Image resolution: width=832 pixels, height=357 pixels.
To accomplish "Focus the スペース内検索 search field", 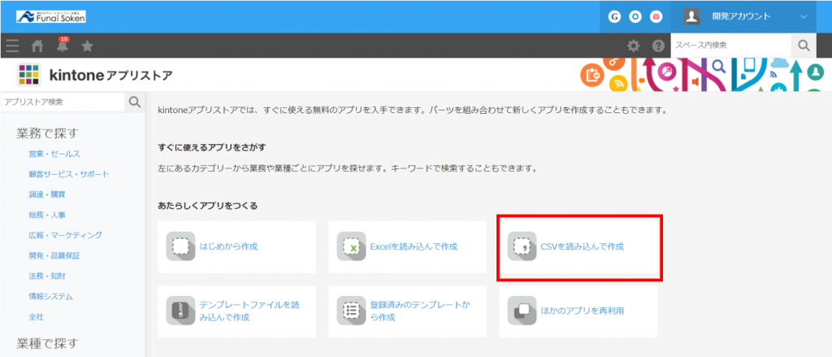I will pos(731,46).
